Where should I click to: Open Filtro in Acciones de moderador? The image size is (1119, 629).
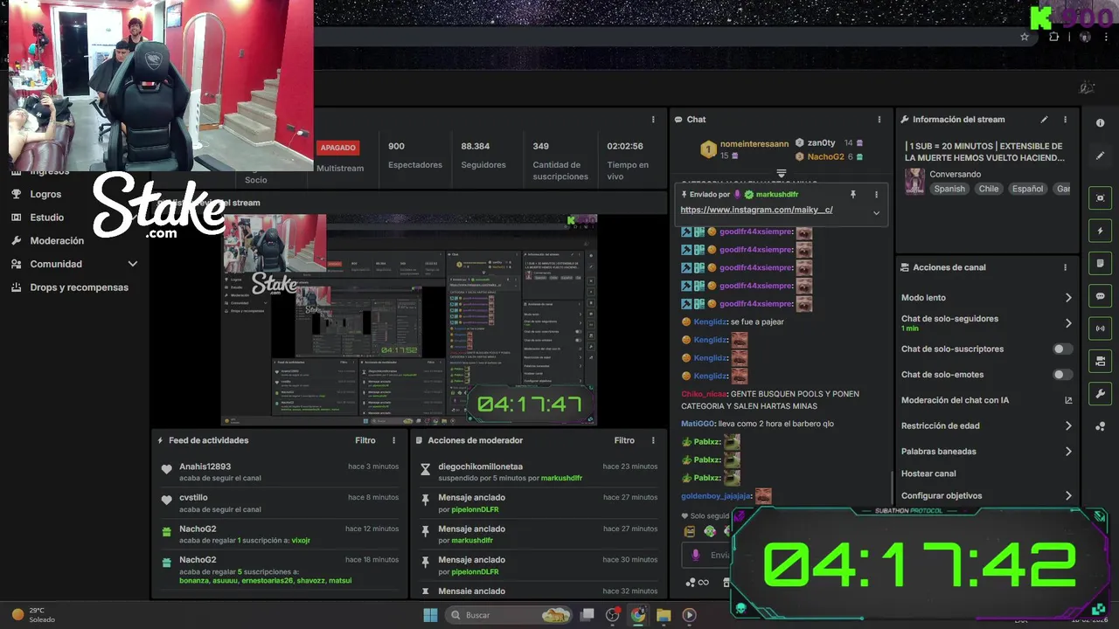tap(624, 440)
